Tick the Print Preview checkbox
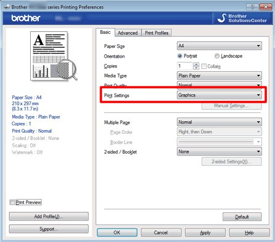 tap(12, 202)
